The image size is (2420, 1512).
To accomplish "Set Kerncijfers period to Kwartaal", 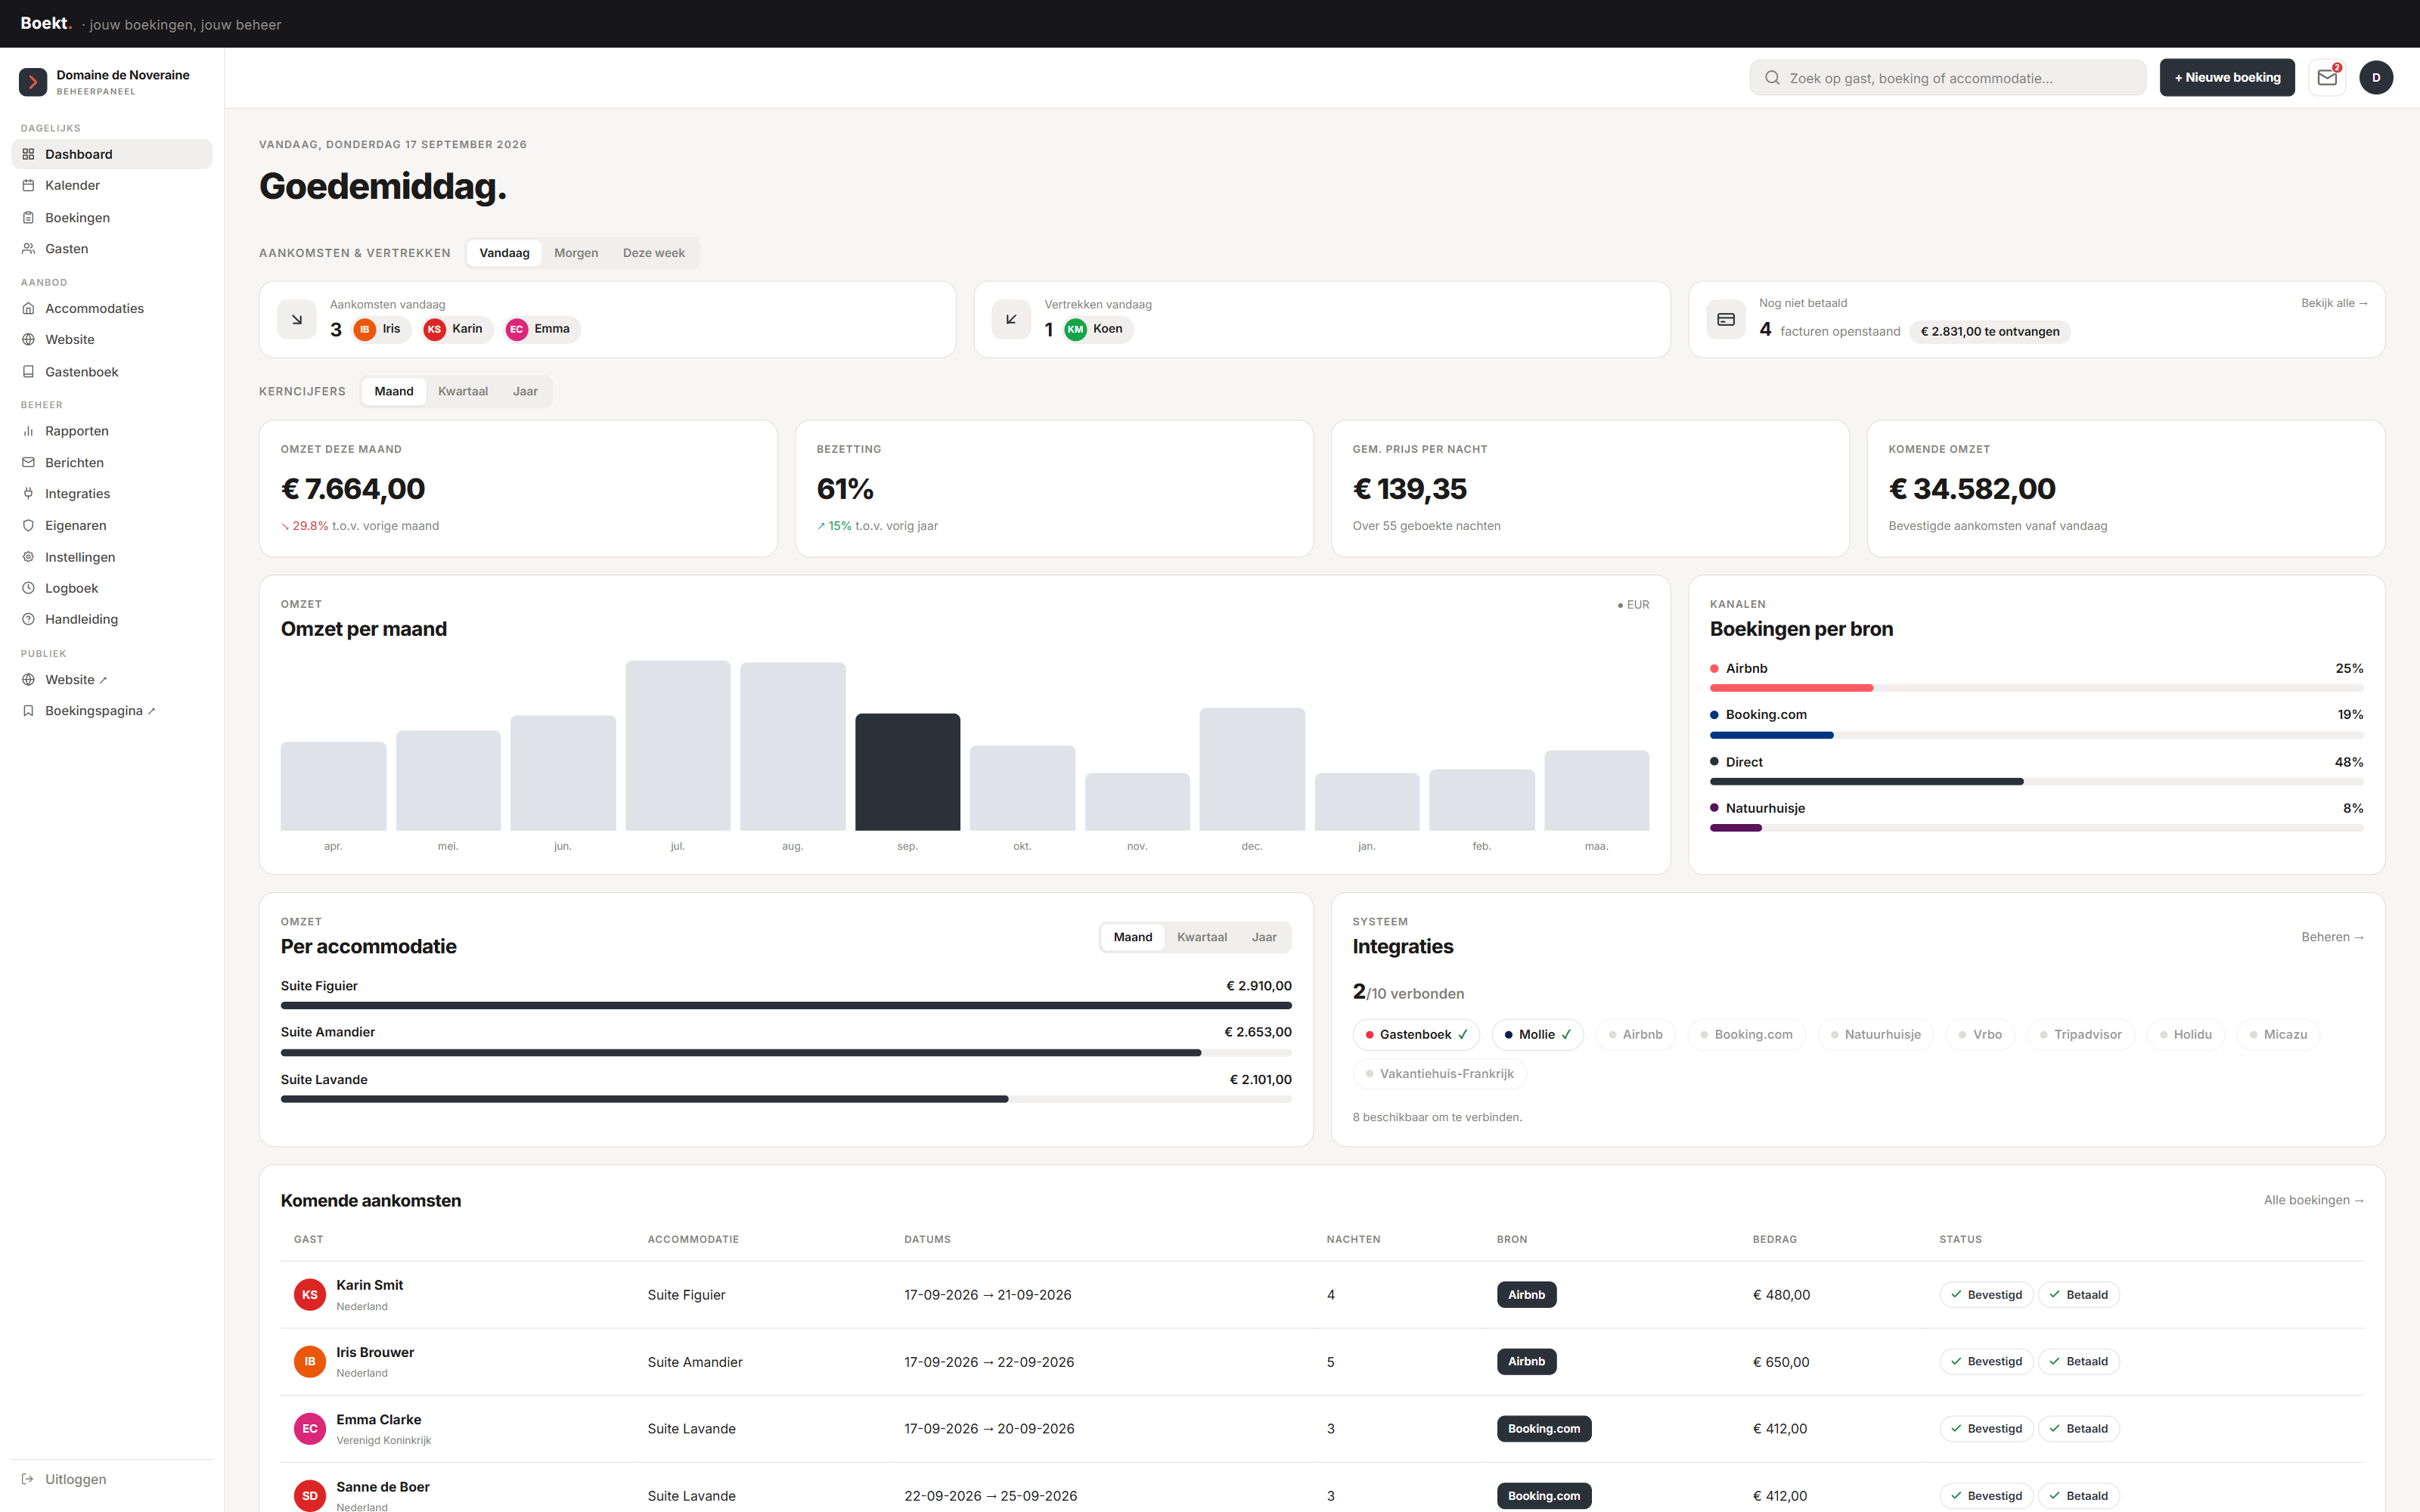I will point(463,391).
